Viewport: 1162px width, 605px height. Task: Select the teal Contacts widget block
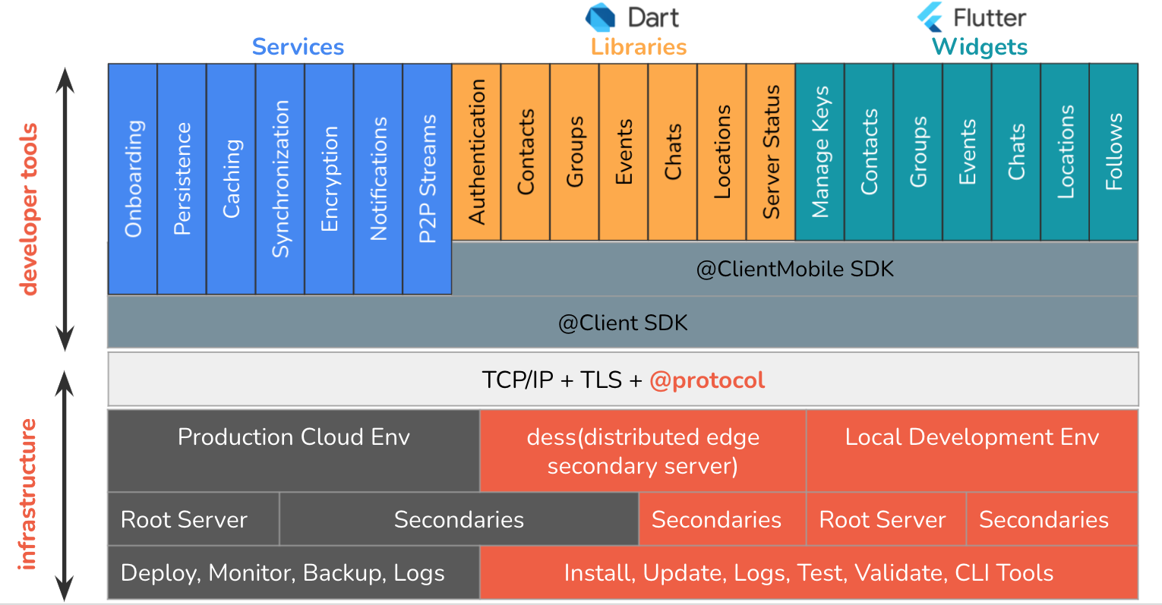869,152
